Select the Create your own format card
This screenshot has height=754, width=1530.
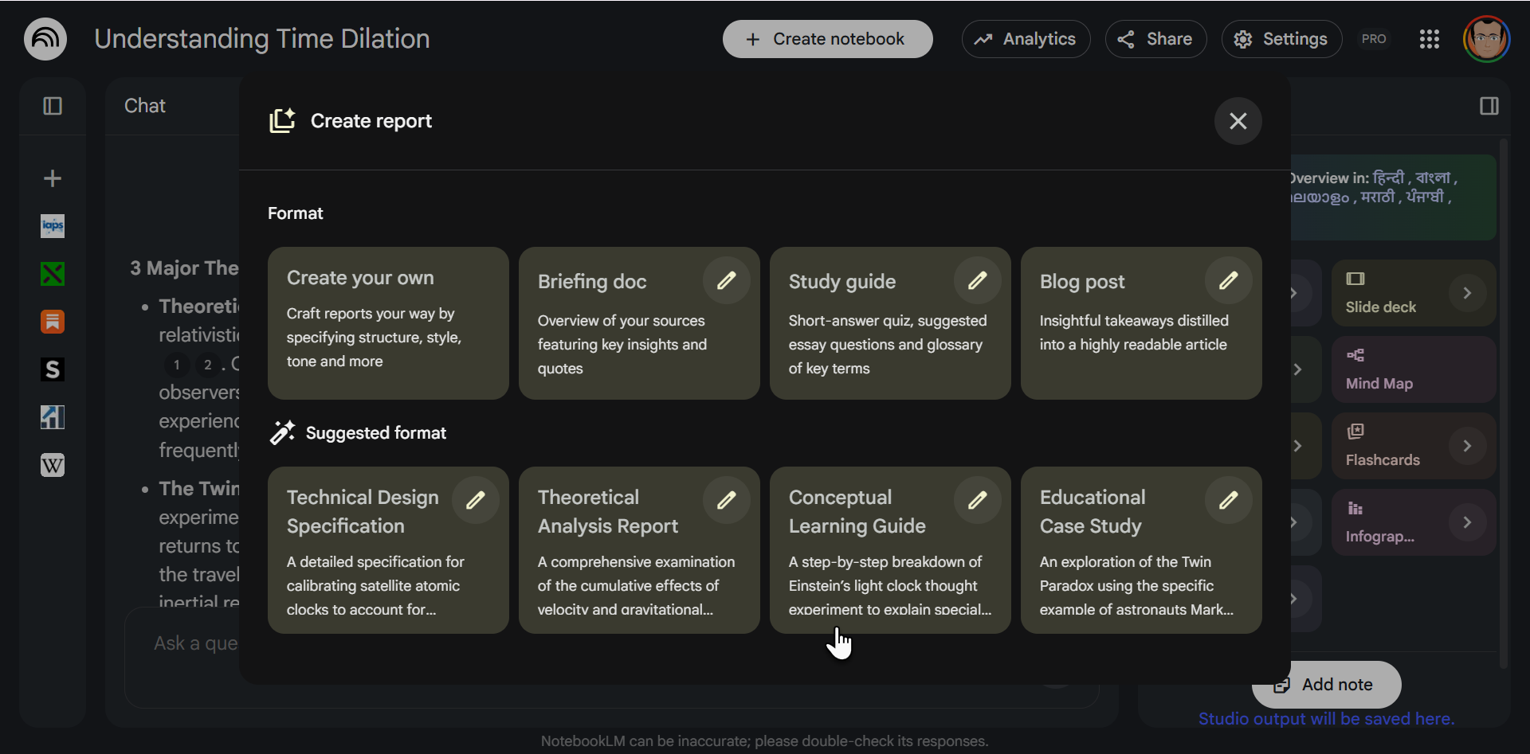pos(388,323)
